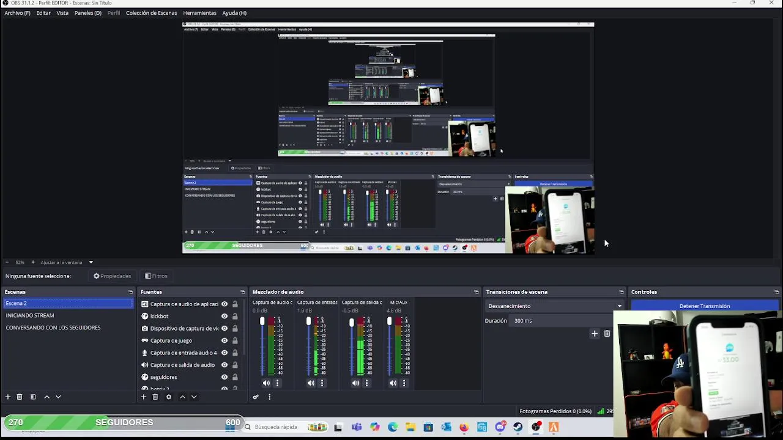The width and height of the screenshot is (783, 440).
Task: Open options menu for Captura de salida channel
Action: pos(367,383)
